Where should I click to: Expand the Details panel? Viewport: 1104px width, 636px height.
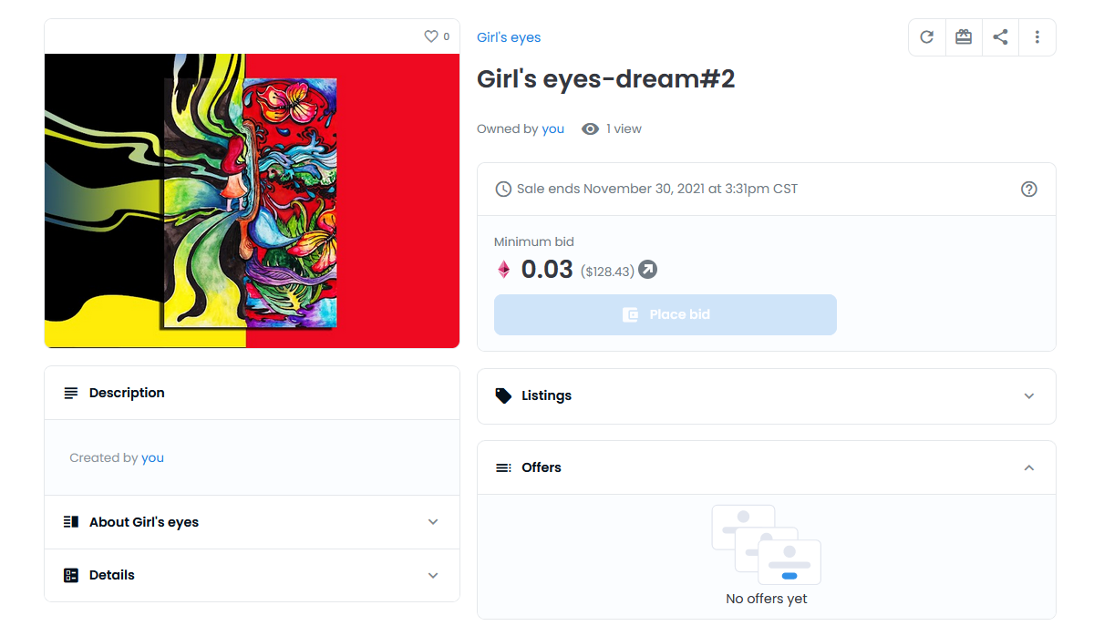pos(252,575)
